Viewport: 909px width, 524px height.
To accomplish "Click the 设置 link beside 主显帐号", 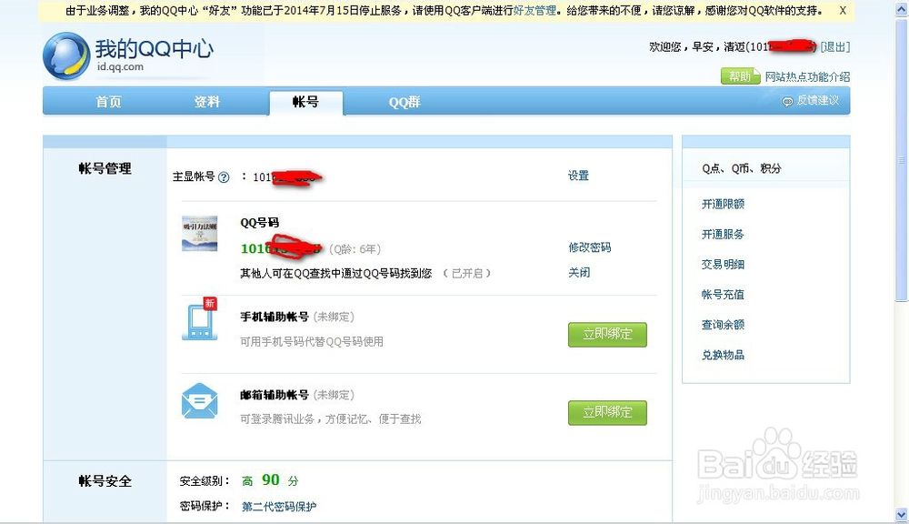I will click(578, 175).
